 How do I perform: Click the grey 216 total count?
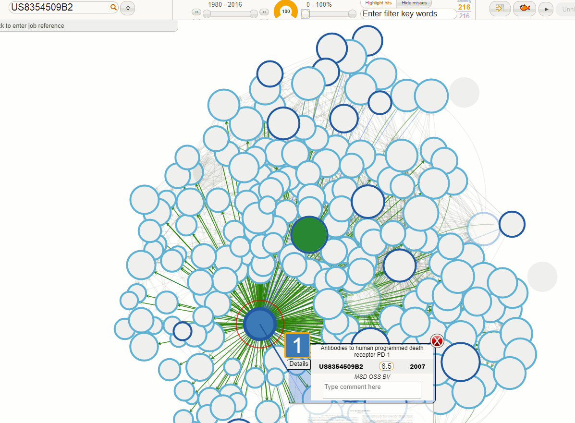pos(464,16)
